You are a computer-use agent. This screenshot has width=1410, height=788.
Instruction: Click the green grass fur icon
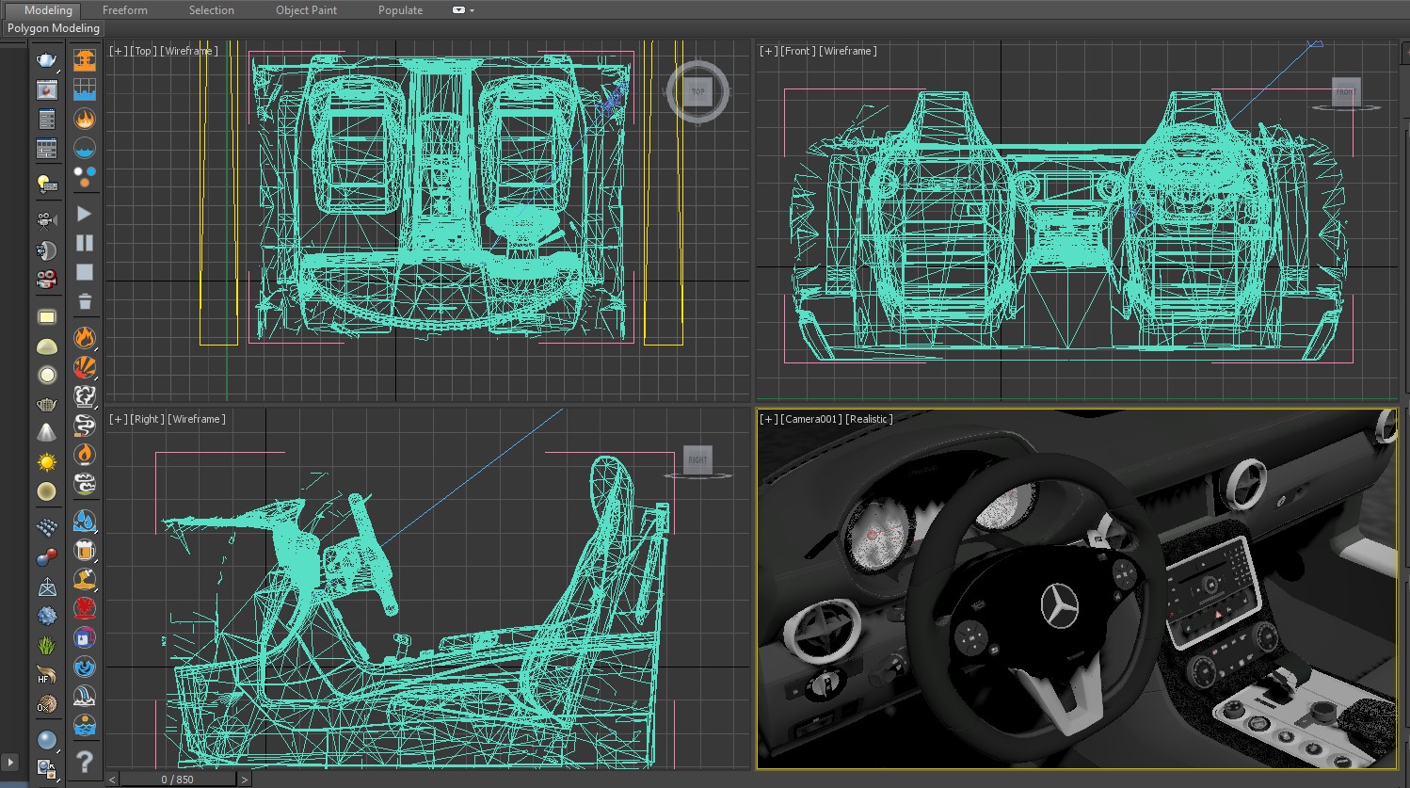tap(47, 646)
